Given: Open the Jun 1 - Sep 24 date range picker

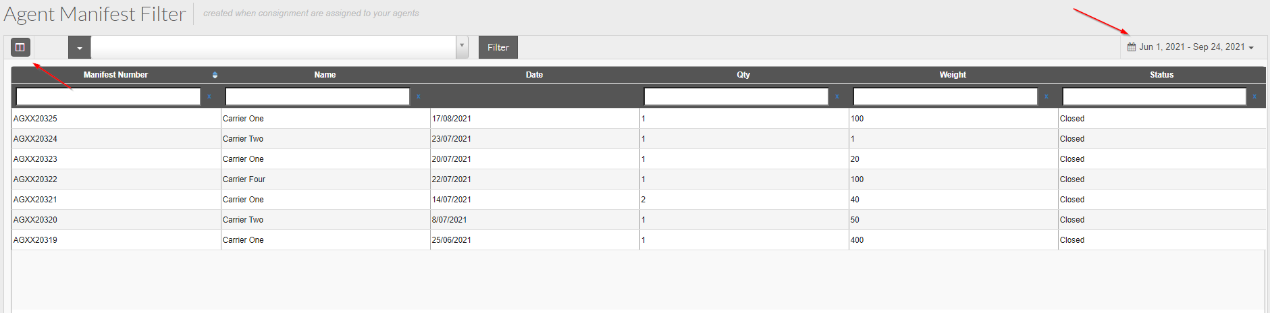Looking at the screenshot, I should (1191, 47).
